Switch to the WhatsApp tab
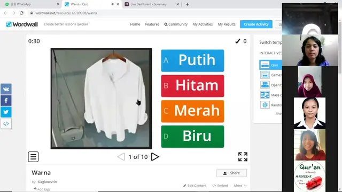The height and width of the screenshot is (192, 342). click(x=30, y=4)
